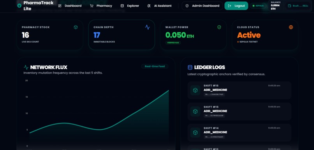
Task: Click the green dot in the Sepolia badge
Action: click(254, 6)
